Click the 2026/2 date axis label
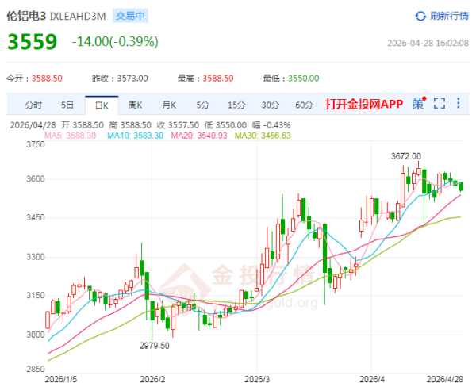The height and width of the screenshot is (383, 476). (x=152, y=379)
